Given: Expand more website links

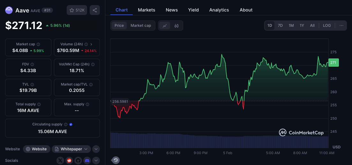Looking at the screenshot, I should [x=96, y=149].
